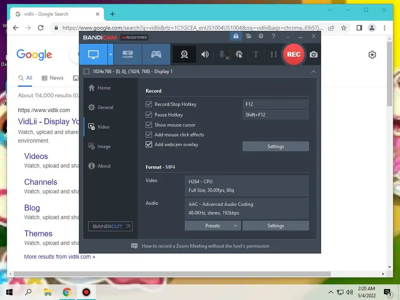Select Screen Recording mode in Bandicam
Screen dimensions: 400x300
(93, 54)
